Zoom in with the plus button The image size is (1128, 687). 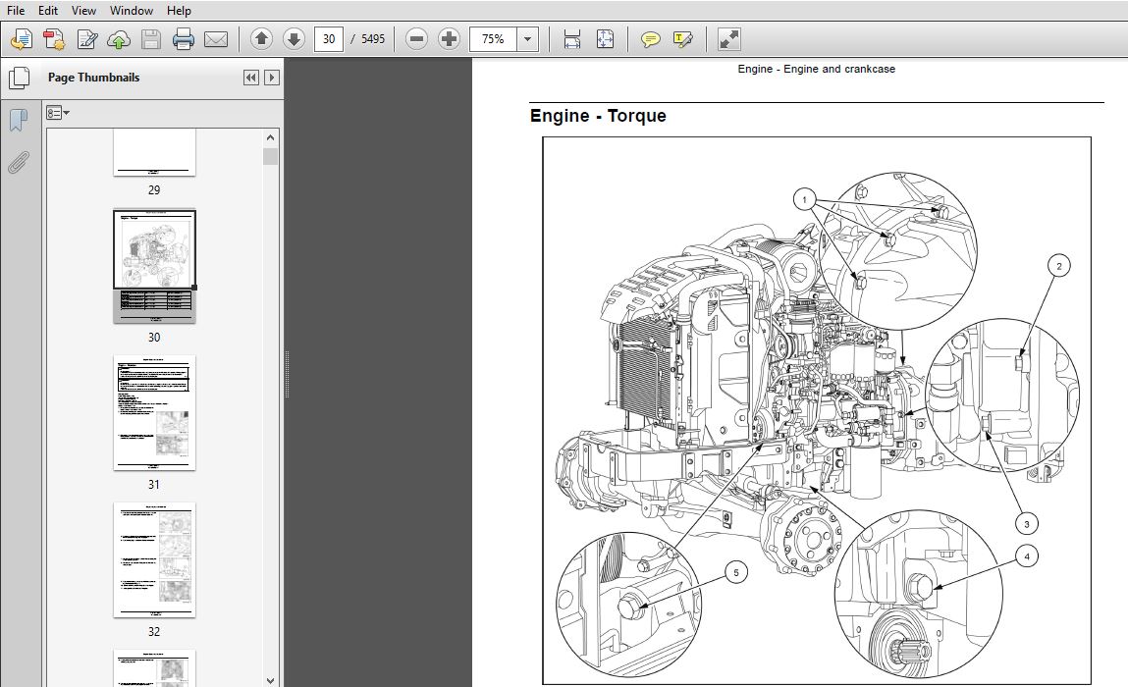click(x=449, y=39)
